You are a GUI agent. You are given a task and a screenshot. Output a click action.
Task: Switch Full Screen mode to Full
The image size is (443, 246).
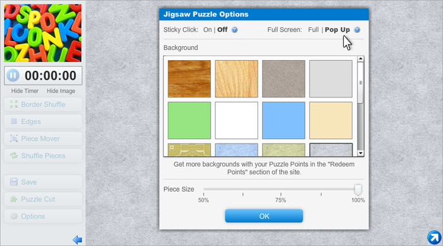(313, 30)
